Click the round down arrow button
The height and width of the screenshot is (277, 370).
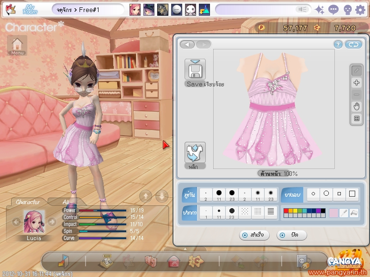[162, 196]
